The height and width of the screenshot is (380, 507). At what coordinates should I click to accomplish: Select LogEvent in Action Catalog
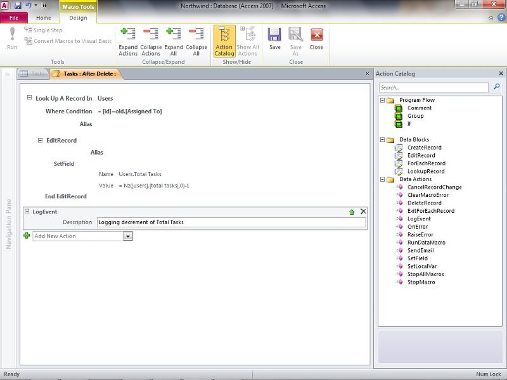[419, 218]
